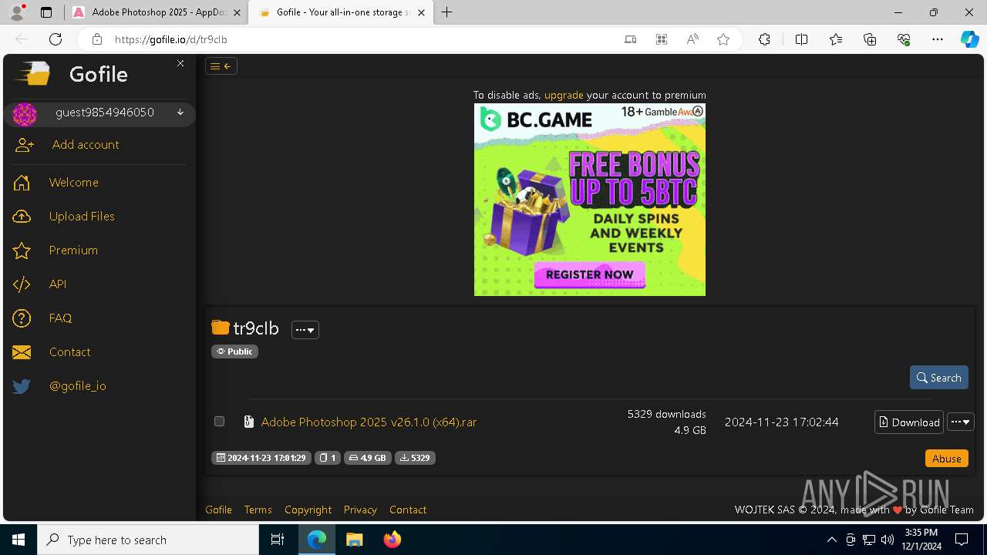Open the Copilot icon
The image size is (987, 555).
click(969, 39)
